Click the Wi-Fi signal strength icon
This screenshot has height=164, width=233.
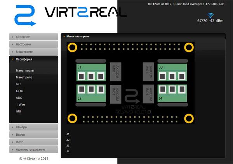tap(210, 16)
